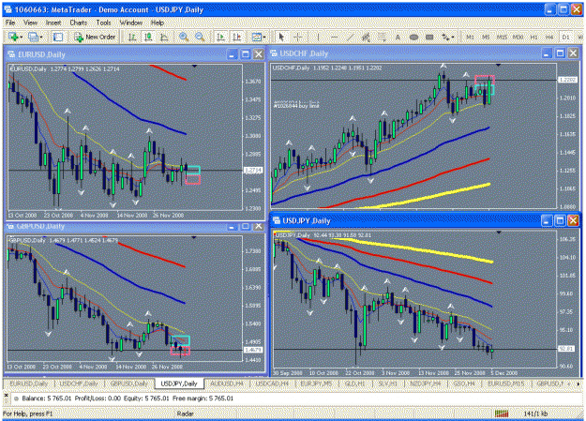586x421 pixels.
Task: Switch to the EURUSD,Daily chart tab
Action: 29,383
